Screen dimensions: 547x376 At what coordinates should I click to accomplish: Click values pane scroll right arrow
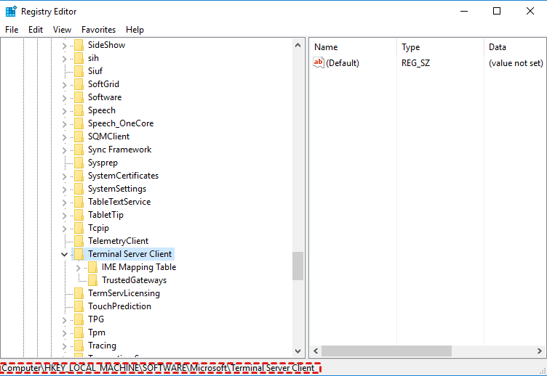coord(539,351)
